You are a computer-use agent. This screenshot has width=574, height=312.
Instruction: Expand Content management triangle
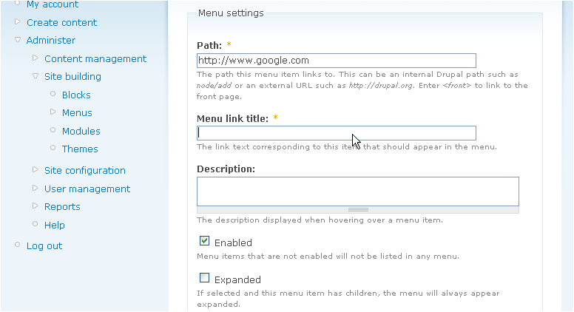[x=36, y=58]
